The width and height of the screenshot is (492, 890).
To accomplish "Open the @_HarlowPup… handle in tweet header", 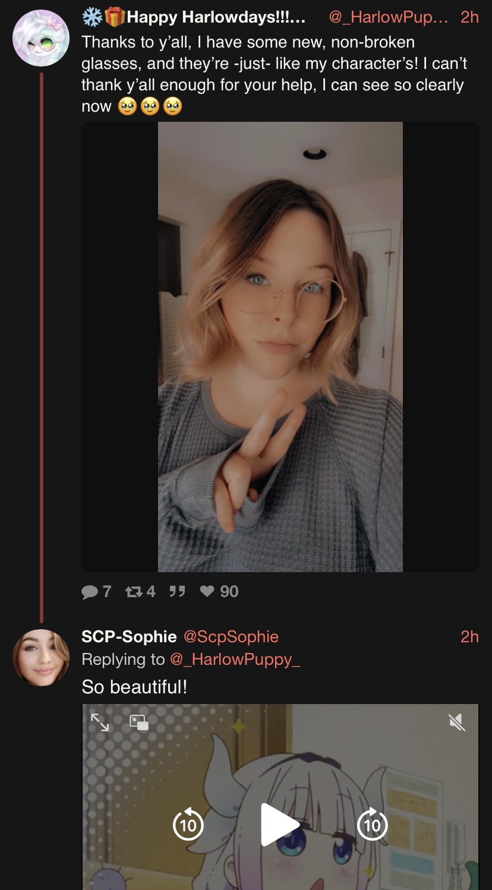I will (x=390, y=17).
